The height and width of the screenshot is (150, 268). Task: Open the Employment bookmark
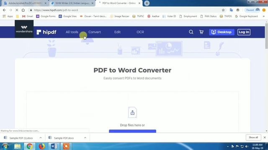(x=188, y=16)
